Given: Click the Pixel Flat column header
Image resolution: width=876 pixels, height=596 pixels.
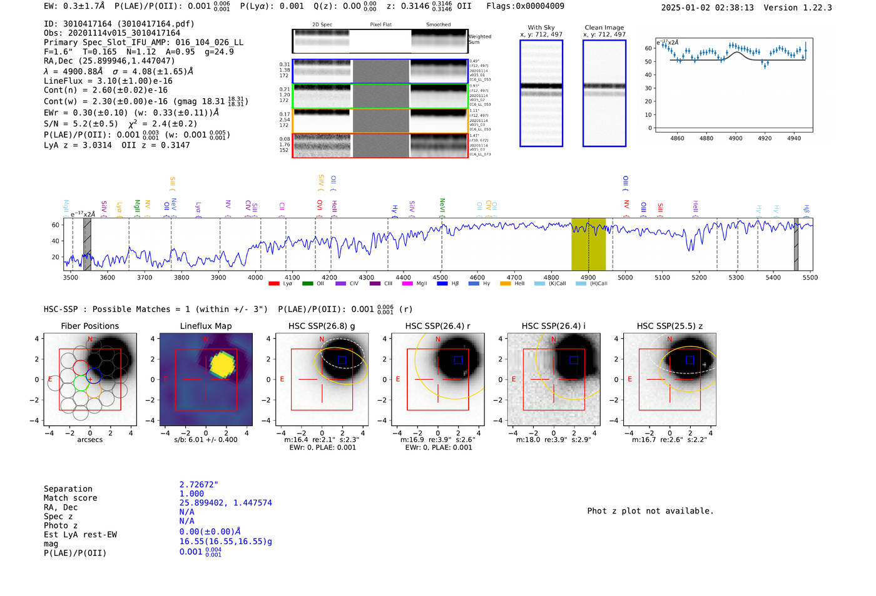Looking at the screenshot, I should [380, 25].
